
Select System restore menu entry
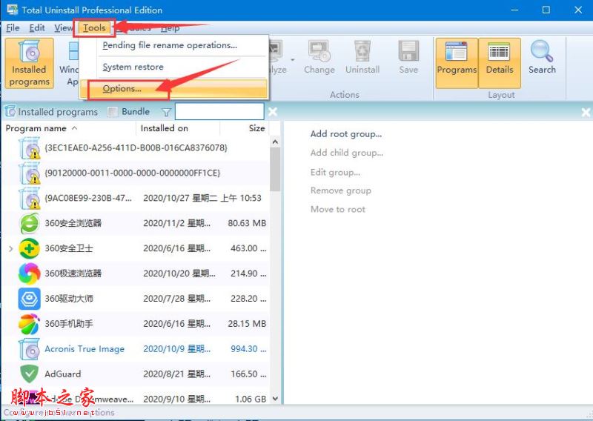(133, 67)
